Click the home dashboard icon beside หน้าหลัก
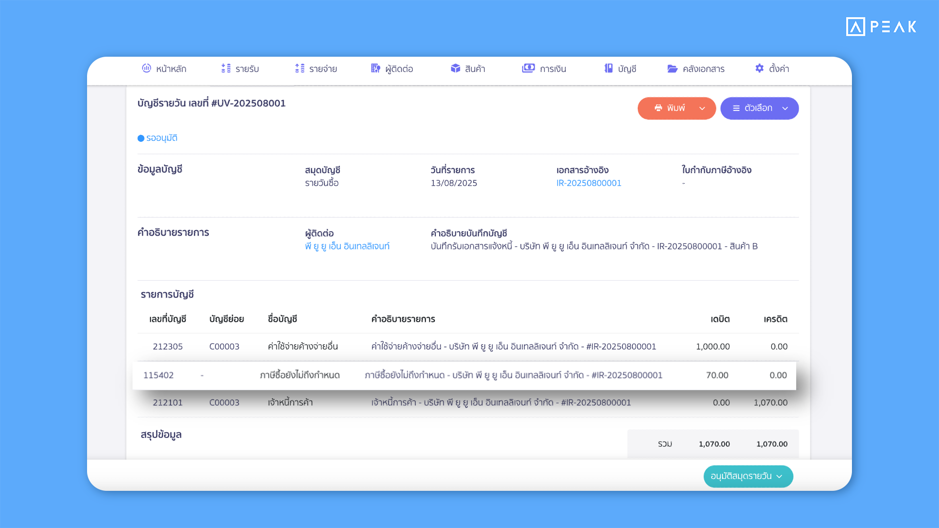 (x=146, y=68)
